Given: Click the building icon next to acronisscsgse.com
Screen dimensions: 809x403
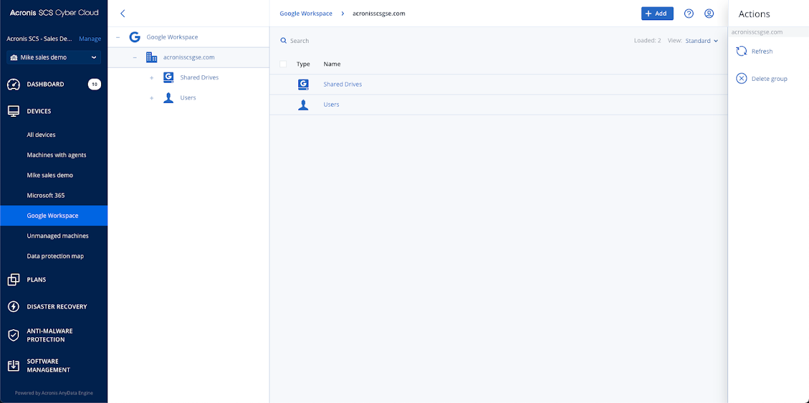Looking at the screenshot, I should [x=152, y=57].
